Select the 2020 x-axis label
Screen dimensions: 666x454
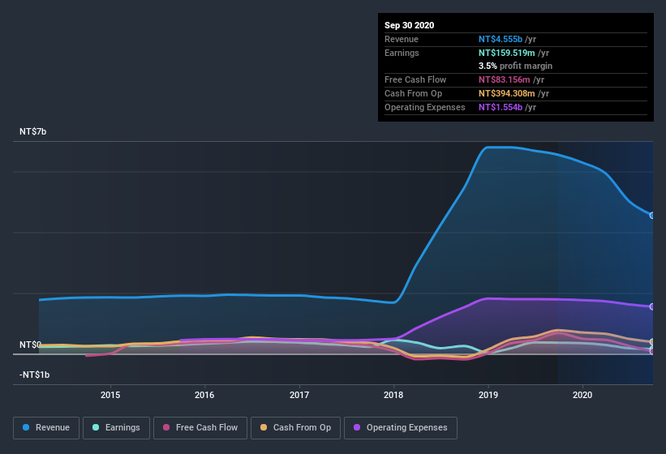tap(582, 395)
